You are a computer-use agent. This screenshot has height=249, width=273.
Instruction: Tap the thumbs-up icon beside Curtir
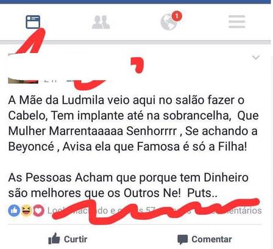tap(54, 239)
